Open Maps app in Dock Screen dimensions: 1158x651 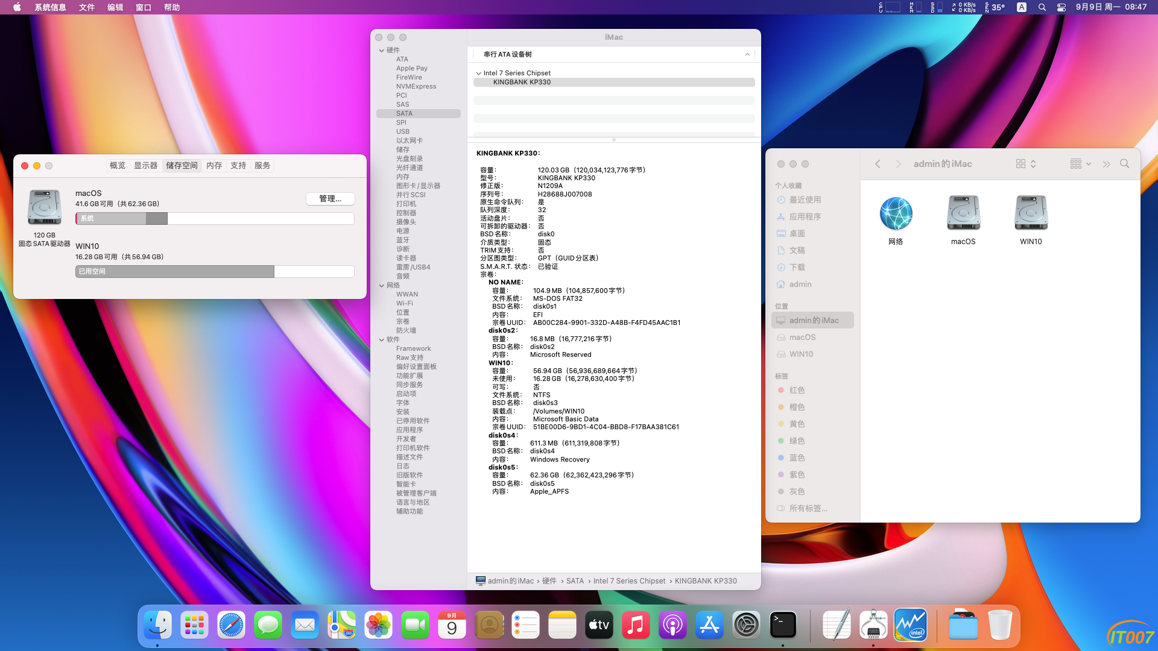coord(341,625)
